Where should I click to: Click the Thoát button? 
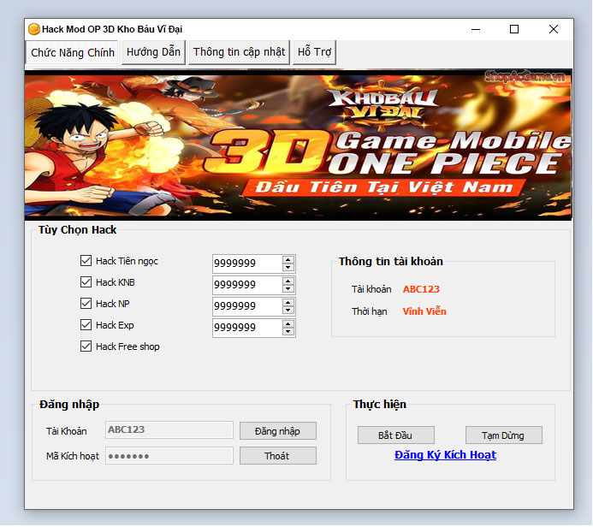[278, 456]
